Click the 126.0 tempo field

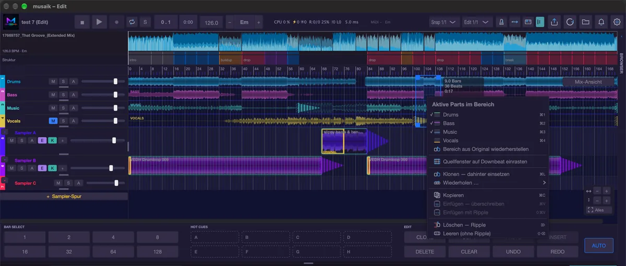(211, 23)
